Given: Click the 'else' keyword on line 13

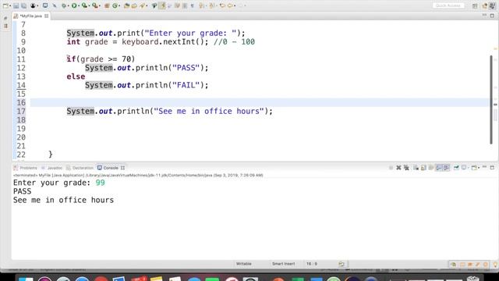Looking at the screenshot, I should coord(76,76).
